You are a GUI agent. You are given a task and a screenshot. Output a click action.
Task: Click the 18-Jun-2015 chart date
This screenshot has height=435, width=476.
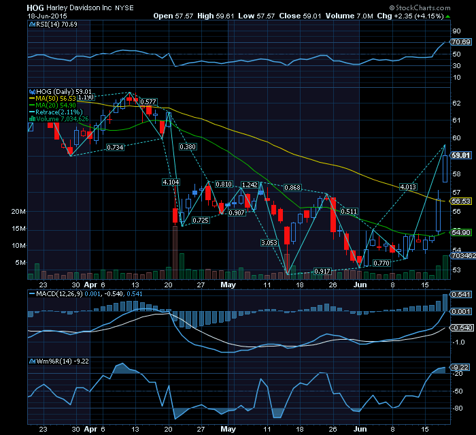coord(47,16)
